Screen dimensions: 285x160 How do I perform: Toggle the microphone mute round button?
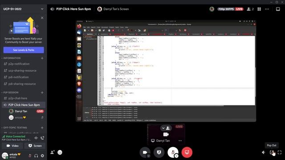tap(173, 152)
